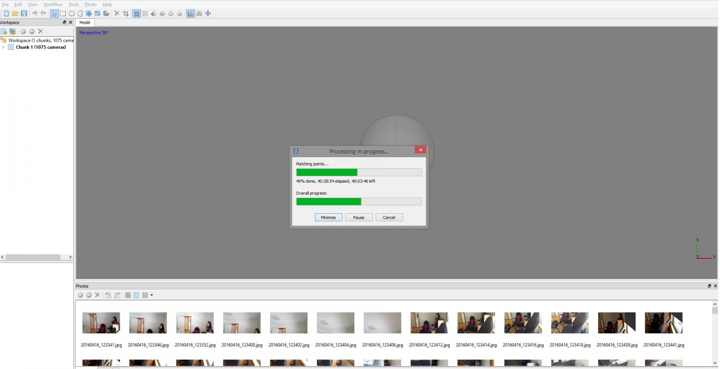Open the Edit menu

point(18,4)
